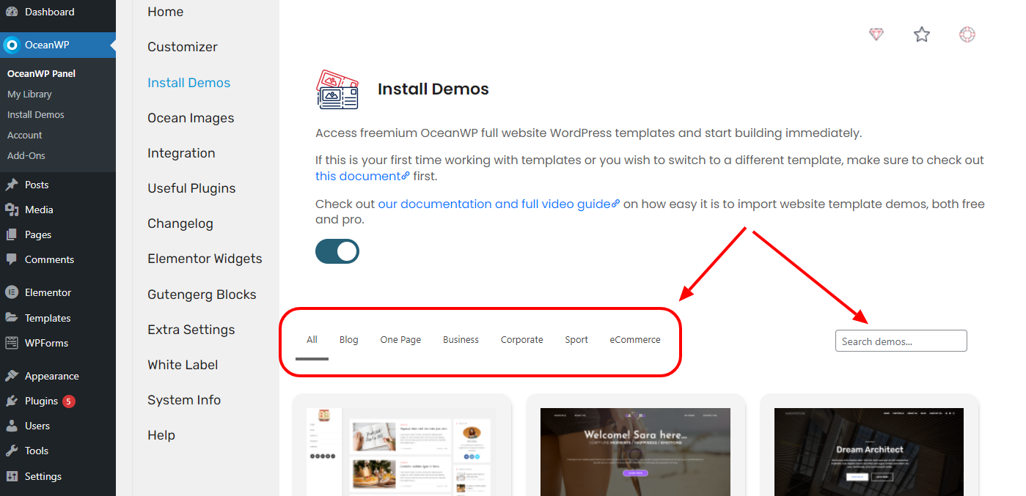
Task: Open Changelog panel section
Action: point(180,223)
